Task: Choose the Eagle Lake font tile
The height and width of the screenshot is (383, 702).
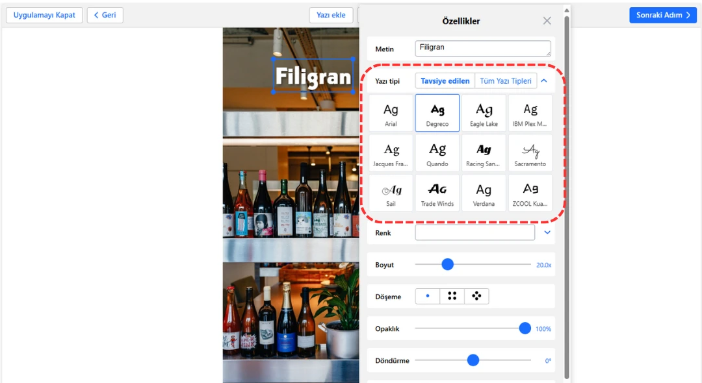Action: click(x=484, y=113)
